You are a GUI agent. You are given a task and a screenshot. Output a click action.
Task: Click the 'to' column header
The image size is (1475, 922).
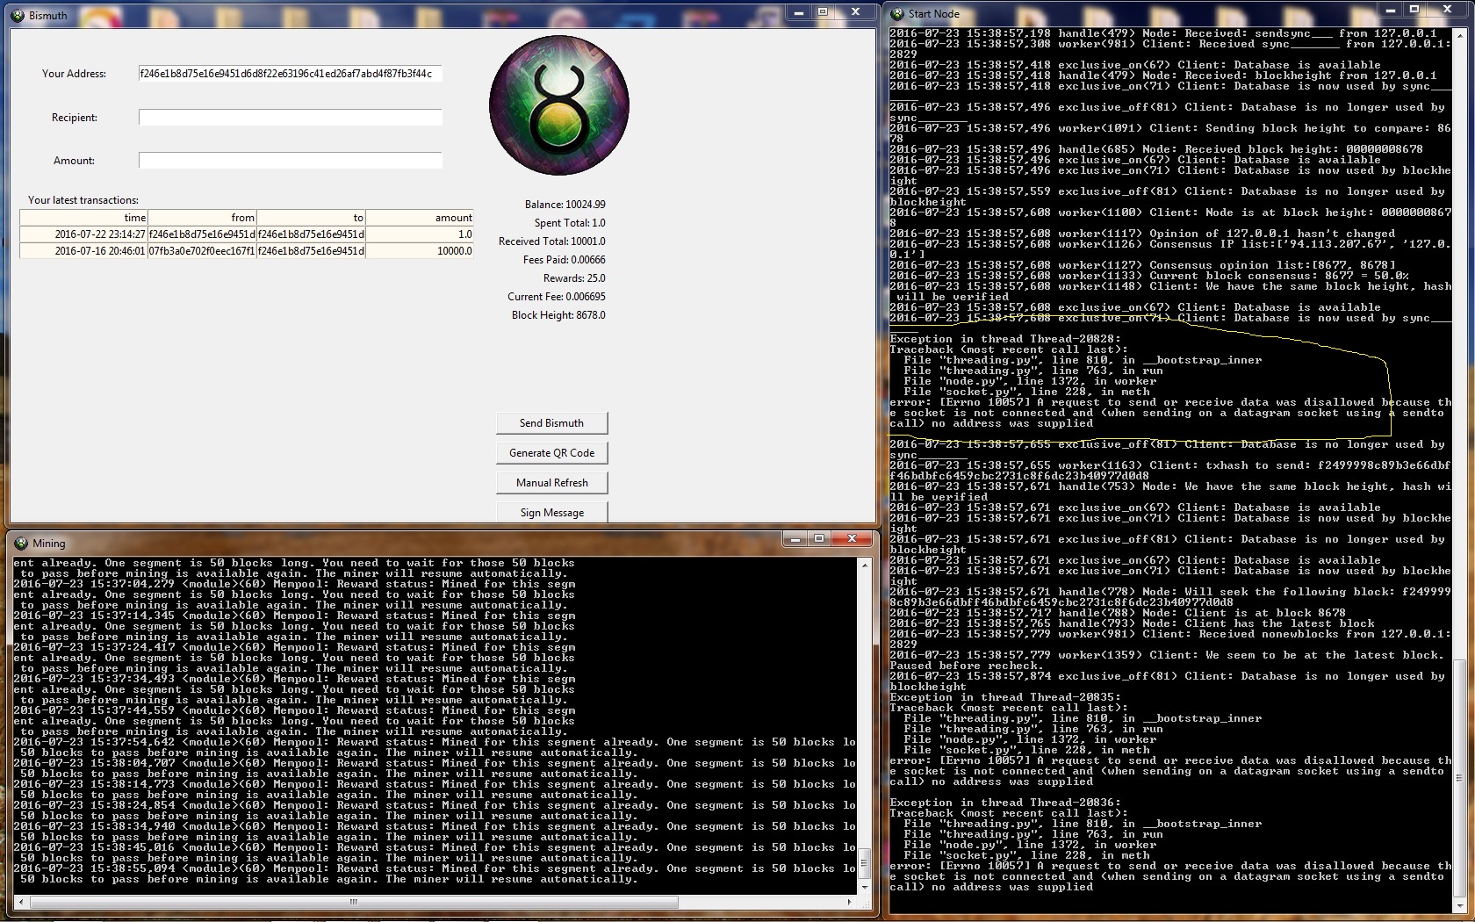pyautogui.click(x=311, y=218)
